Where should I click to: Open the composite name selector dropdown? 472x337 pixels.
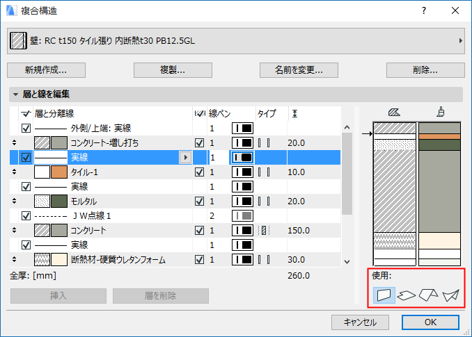236,41
